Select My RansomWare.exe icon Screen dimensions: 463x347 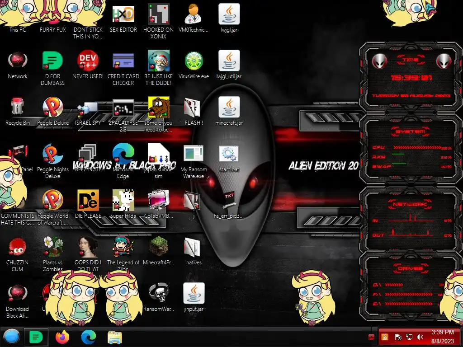[x=194, y=161]
